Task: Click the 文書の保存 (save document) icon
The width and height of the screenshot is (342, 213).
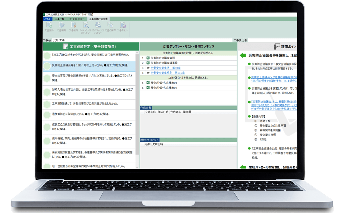Action: click(110, 25)
